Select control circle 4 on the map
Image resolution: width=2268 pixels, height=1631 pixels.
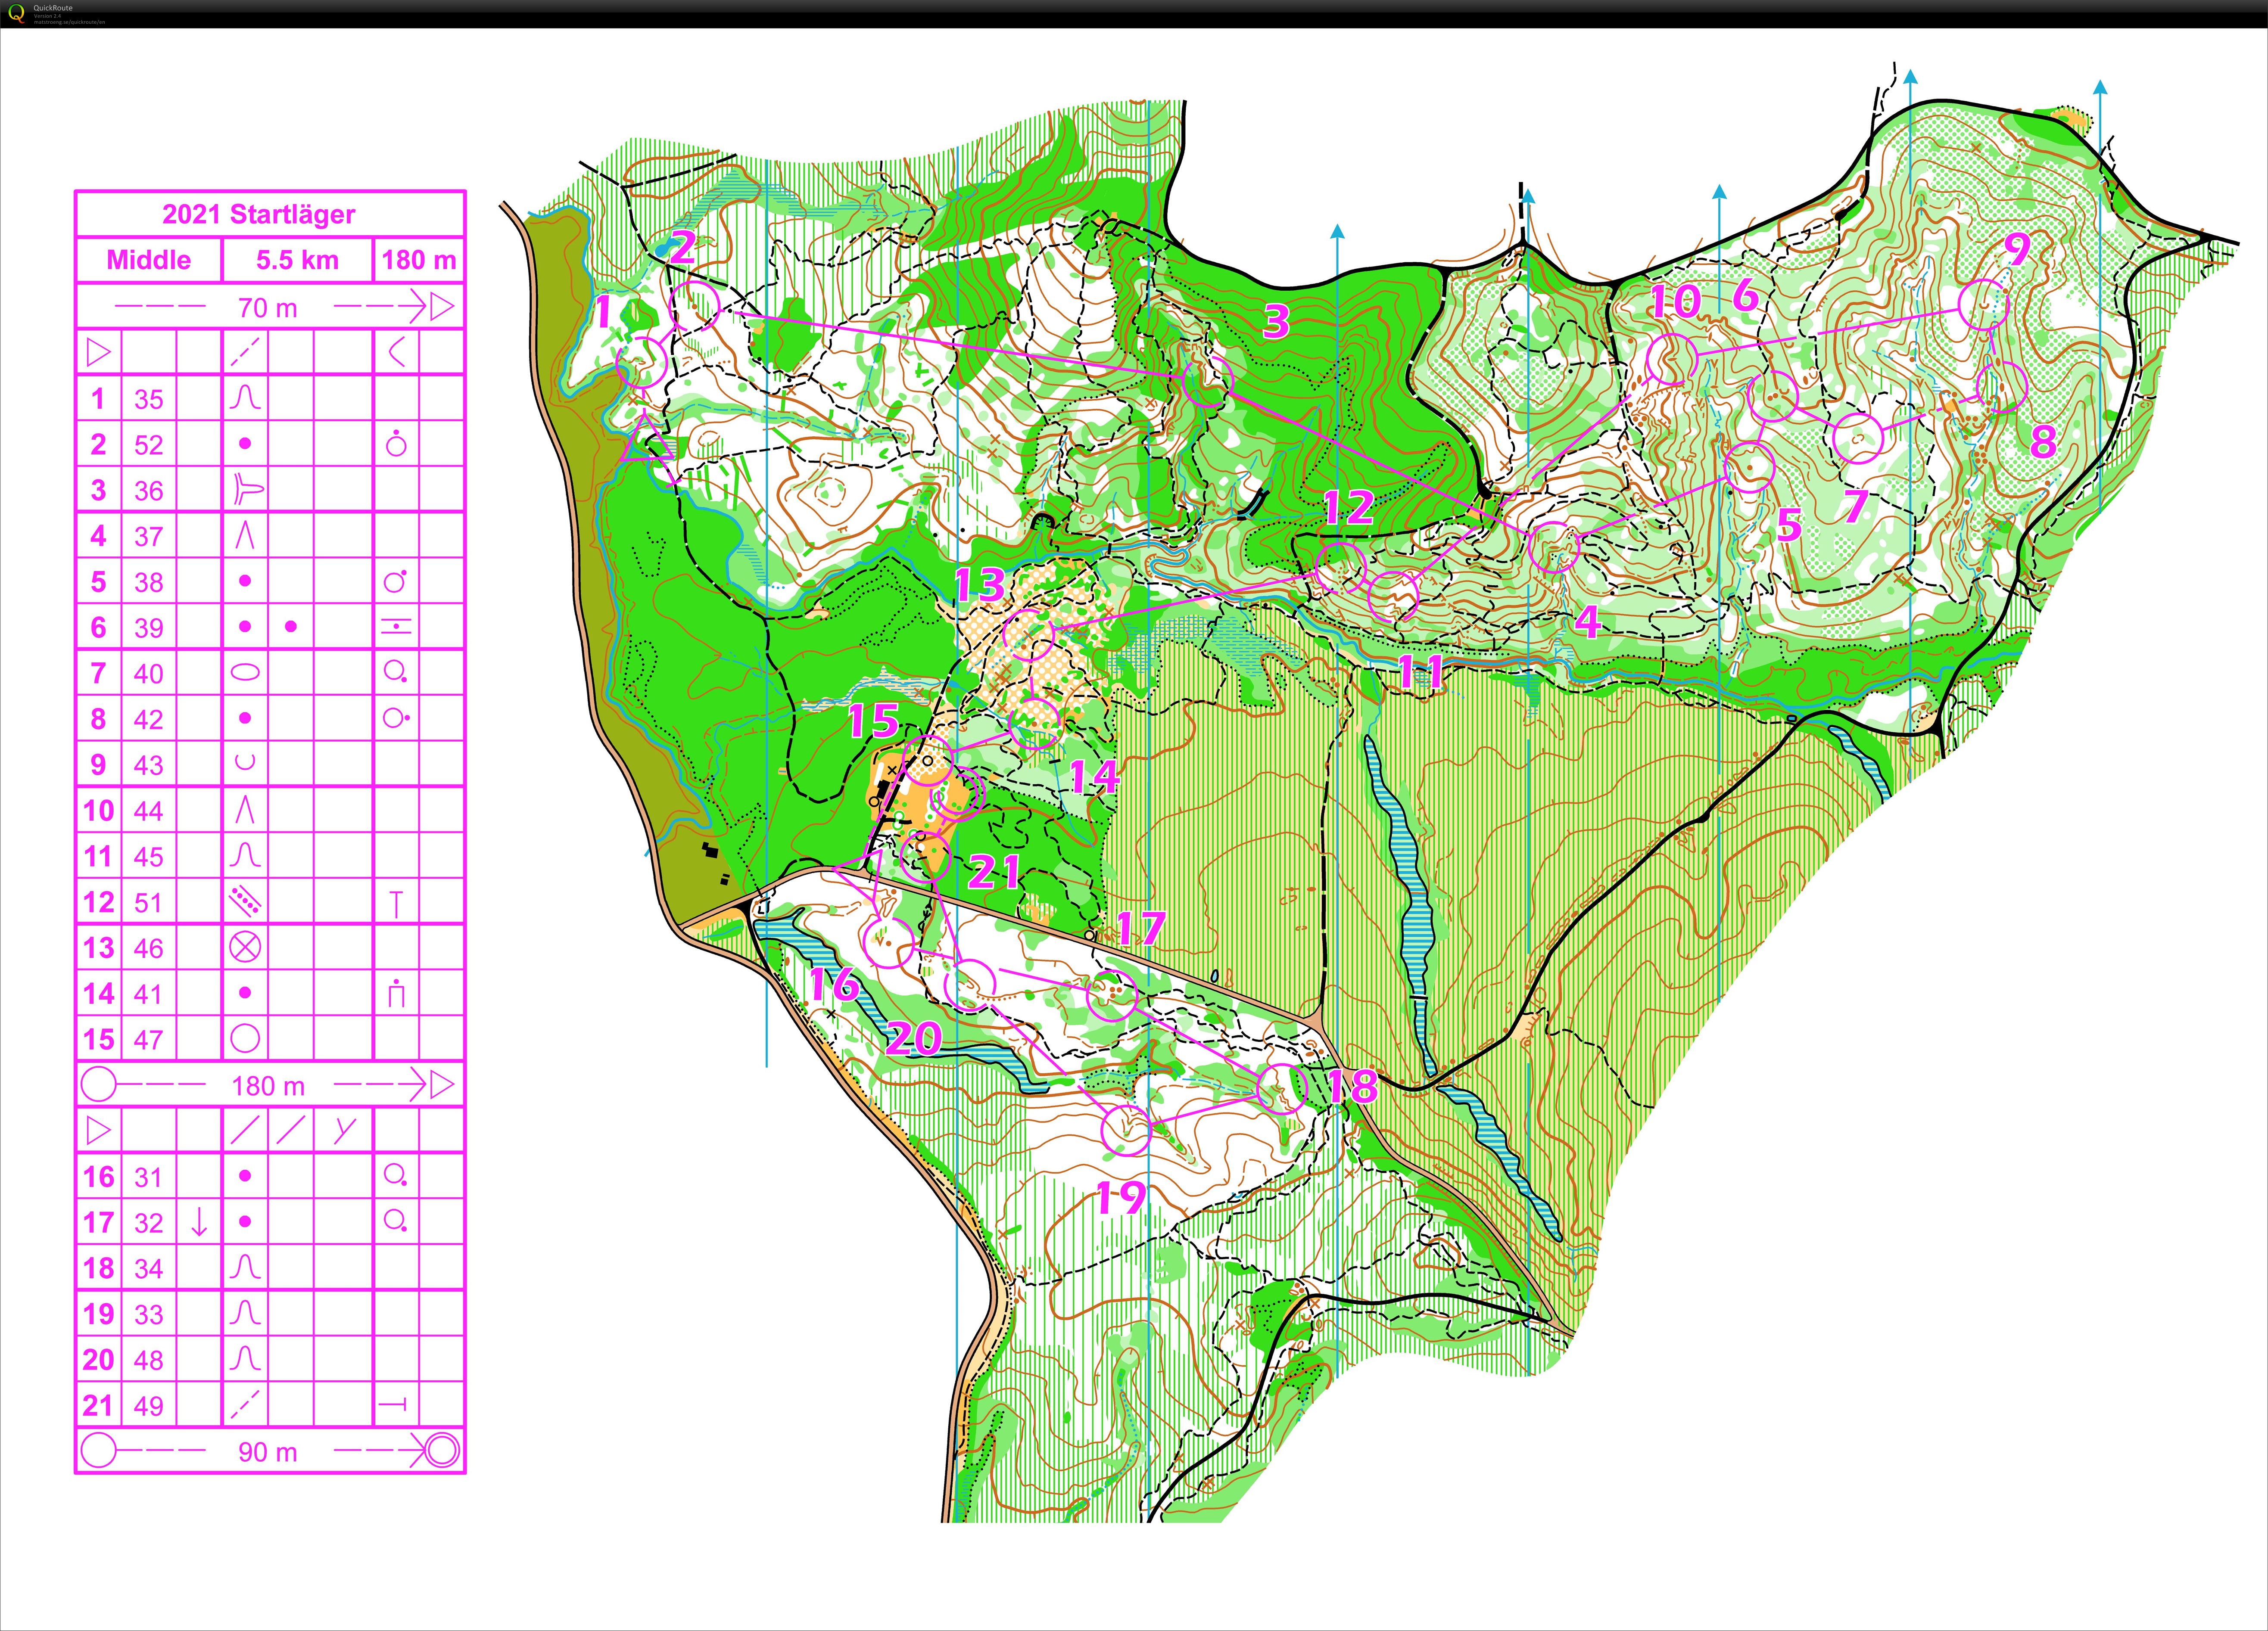[1554, 547]
